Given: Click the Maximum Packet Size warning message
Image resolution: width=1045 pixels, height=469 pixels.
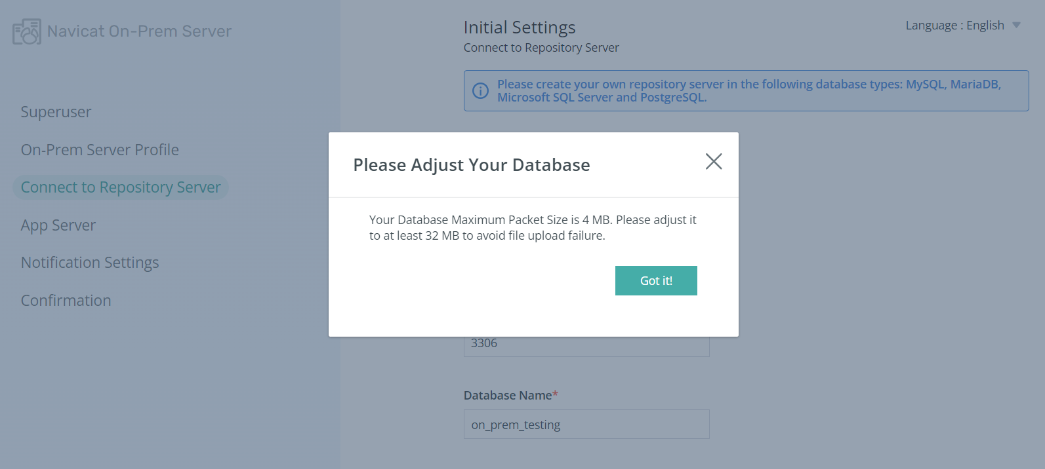Looking at the screenshot, I should click(x=533, y=228).
